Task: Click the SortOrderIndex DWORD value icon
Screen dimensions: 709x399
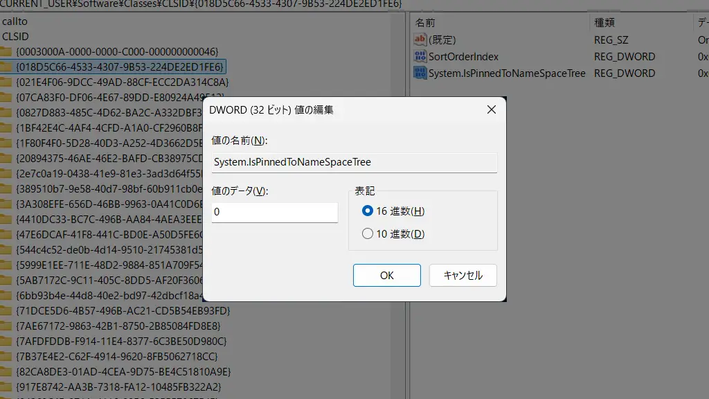Action: pyautogui.click(x=420, y=56)
